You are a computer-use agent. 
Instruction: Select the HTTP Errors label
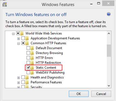click(44, 58)
